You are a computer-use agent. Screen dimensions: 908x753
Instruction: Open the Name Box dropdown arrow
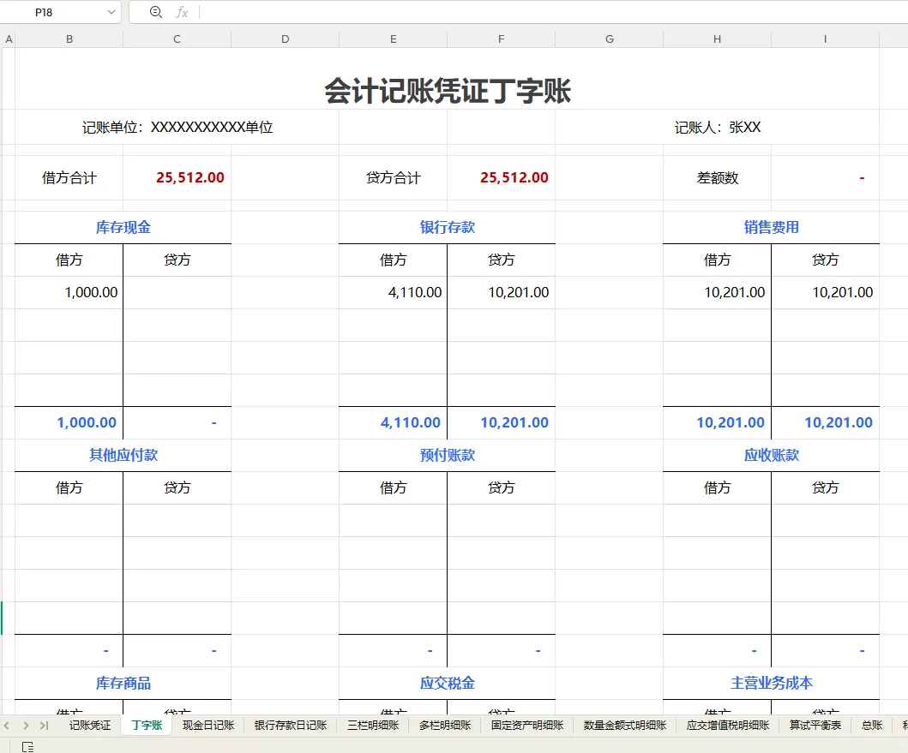111,12
